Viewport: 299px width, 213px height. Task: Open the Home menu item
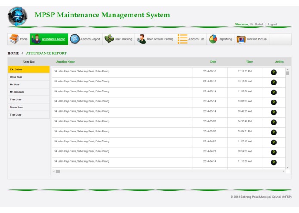(18, 39)
